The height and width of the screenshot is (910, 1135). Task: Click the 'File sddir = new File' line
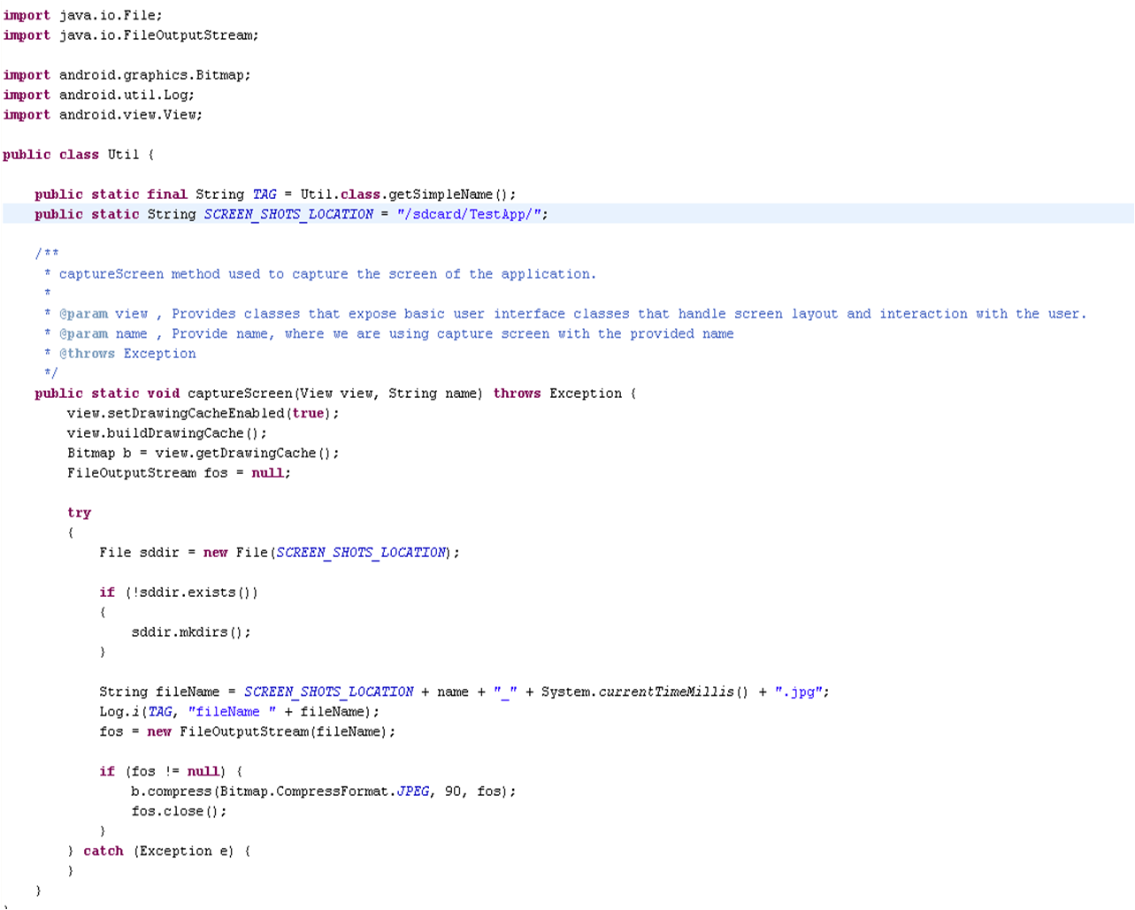click(280, 553)
